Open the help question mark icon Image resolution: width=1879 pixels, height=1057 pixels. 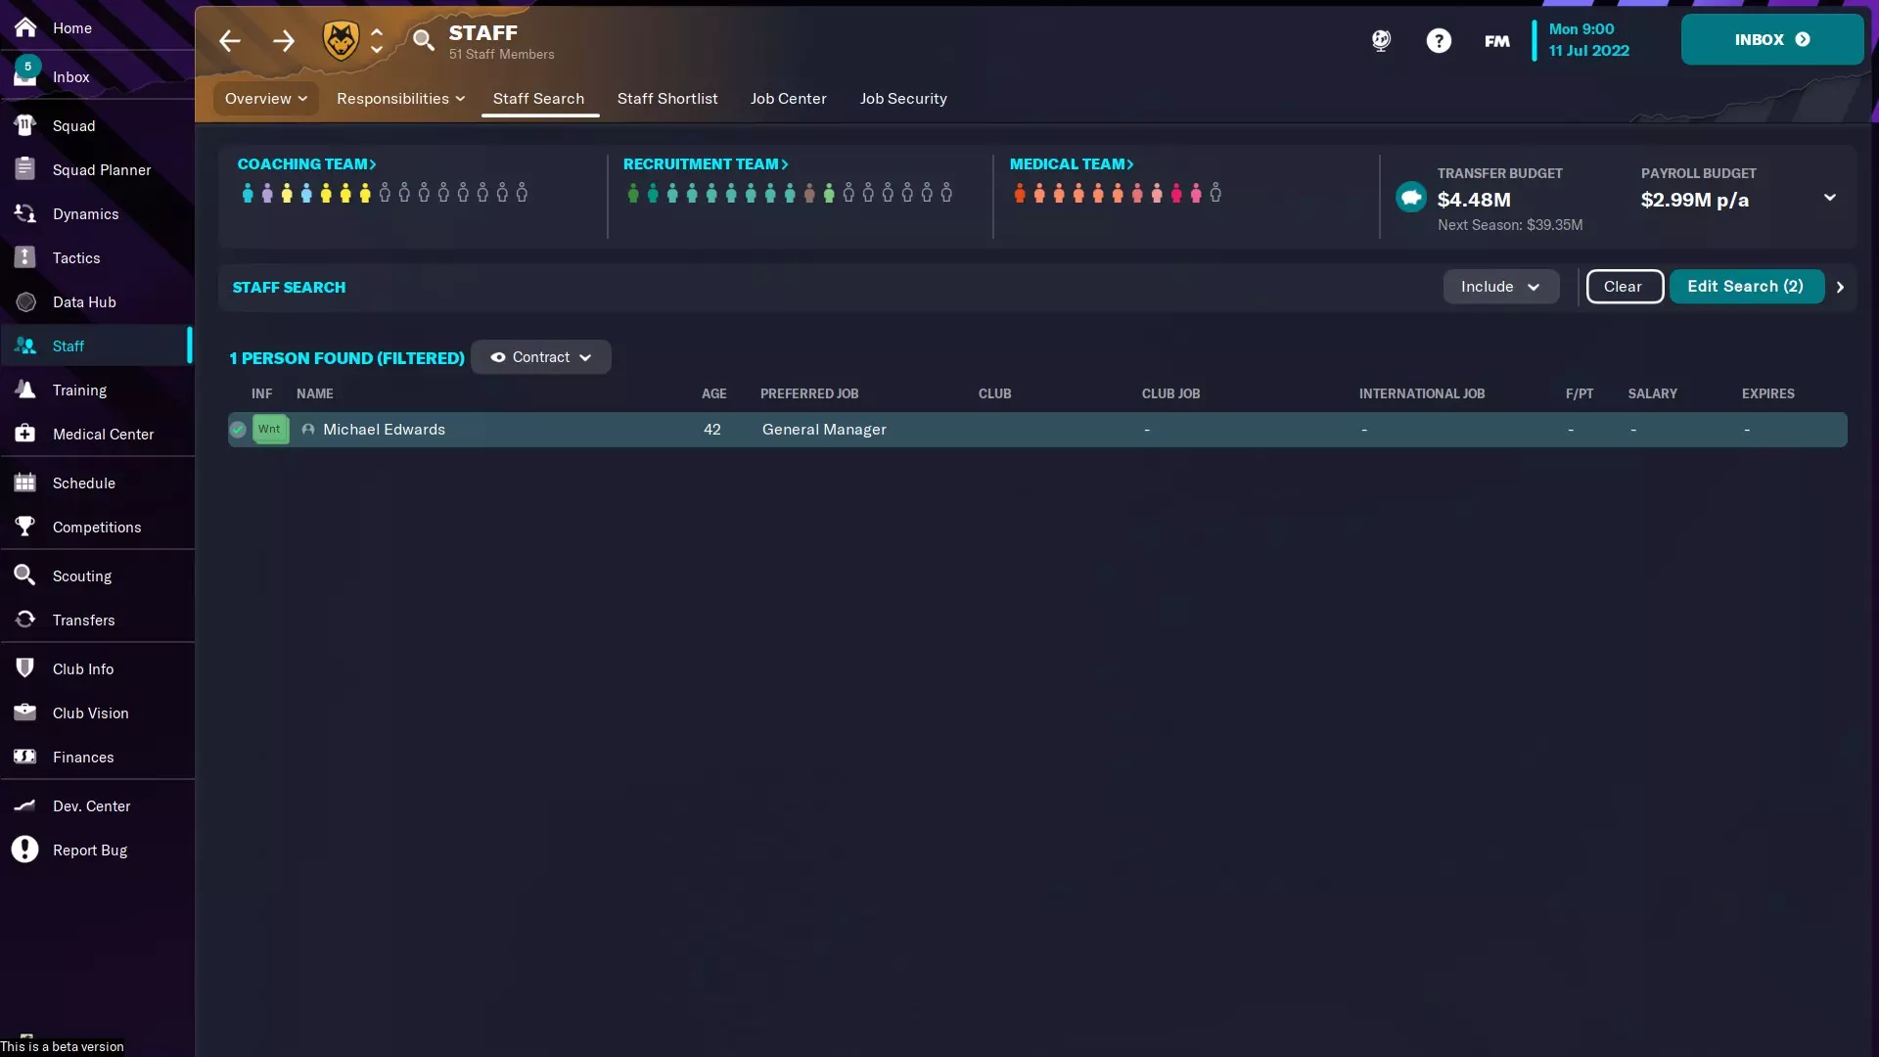[x=1439, y=41]
